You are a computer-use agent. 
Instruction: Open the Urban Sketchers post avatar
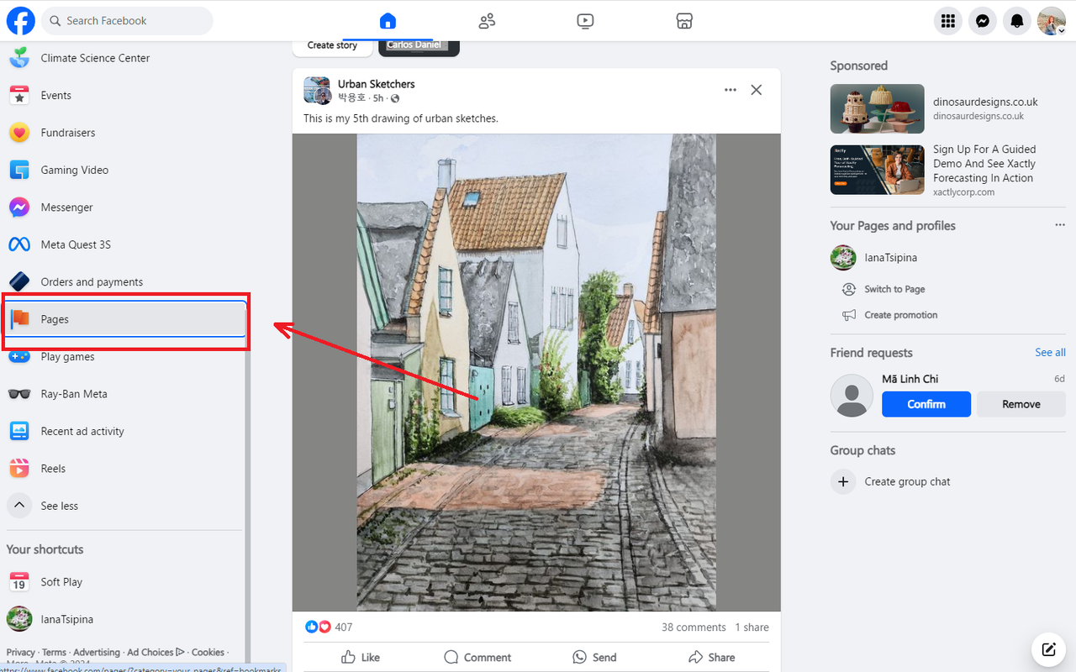[317, 91]
